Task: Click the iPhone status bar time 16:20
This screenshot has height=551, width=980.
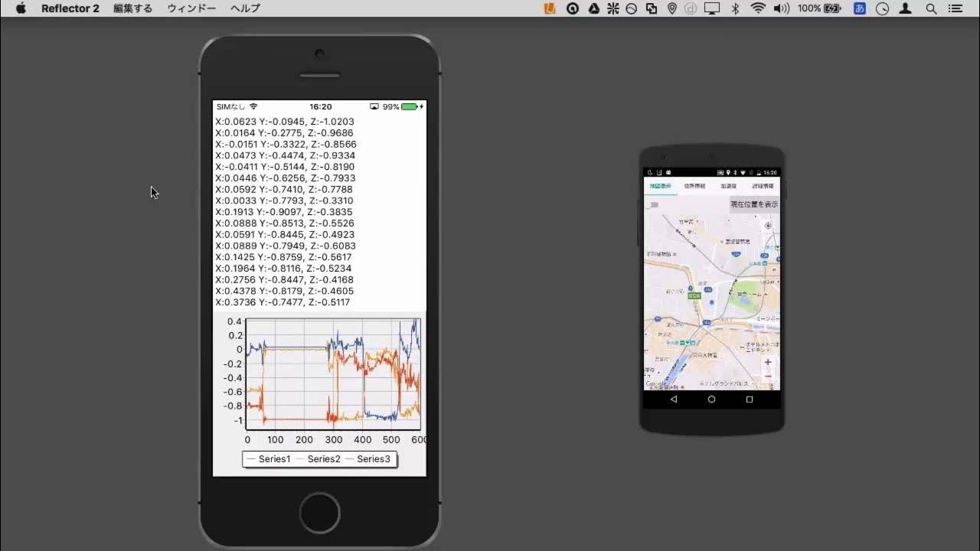Action: [321, 107]
